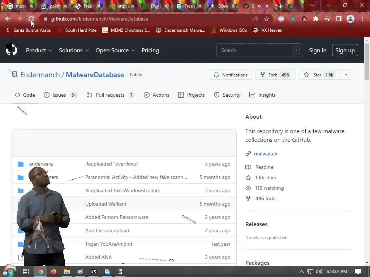Screen dimensions: 370x277
Task: Click the striped flag extension icon
Action: pyautogui.click(x=281, y=19)
